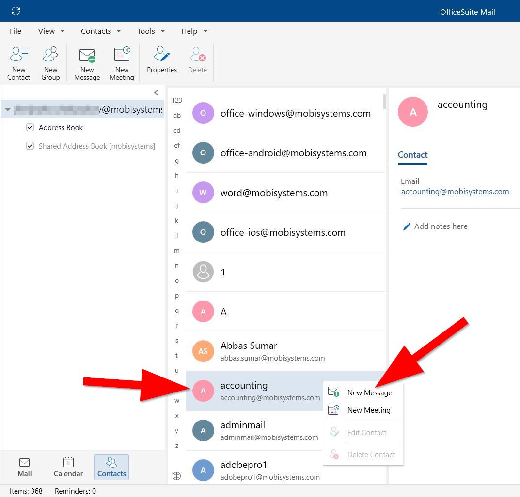Jump to ab in the alphabet index
520x497 pixels.
[177, 115]
